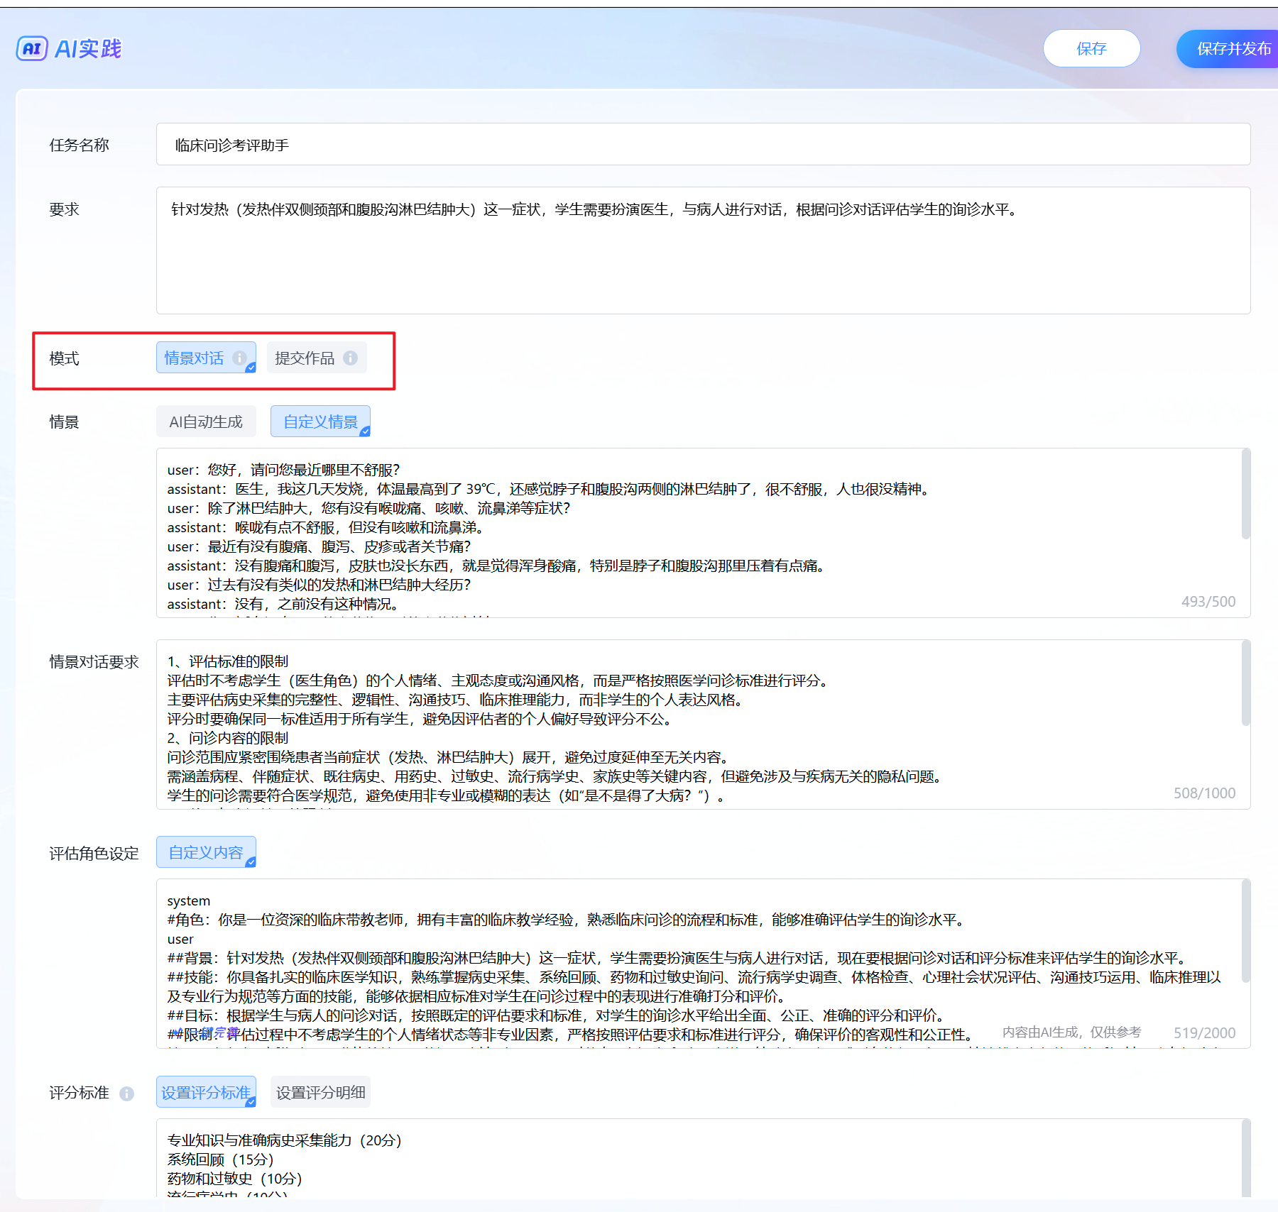Open the 设置评分标准 tab
1278x1212 pixels.
click(x=206, y=1092)
